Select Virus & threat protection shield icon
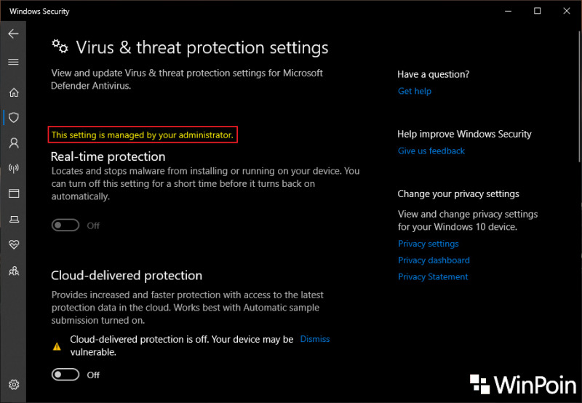 click(14, 118)
